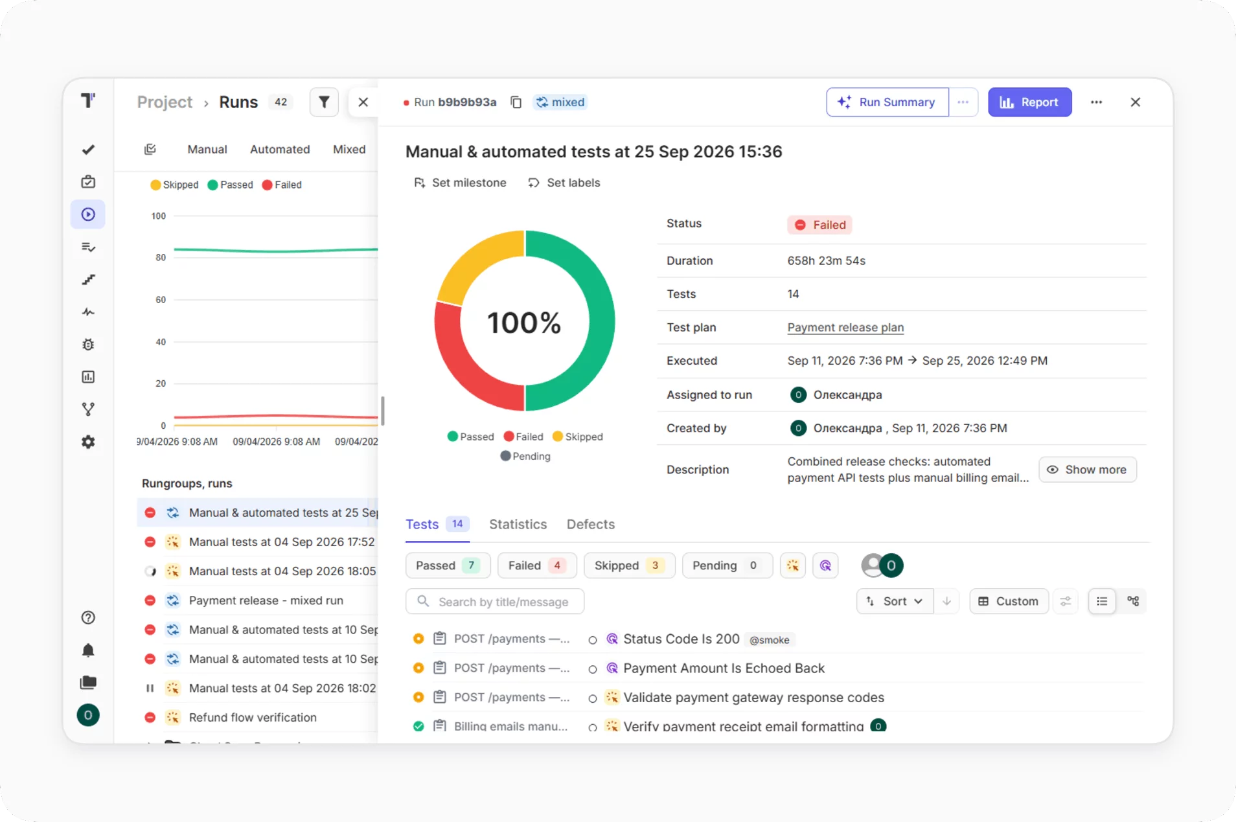The image size is (1236, 822).
Task: Copy the run ID b9b9b93a
Action: point(516,102)
